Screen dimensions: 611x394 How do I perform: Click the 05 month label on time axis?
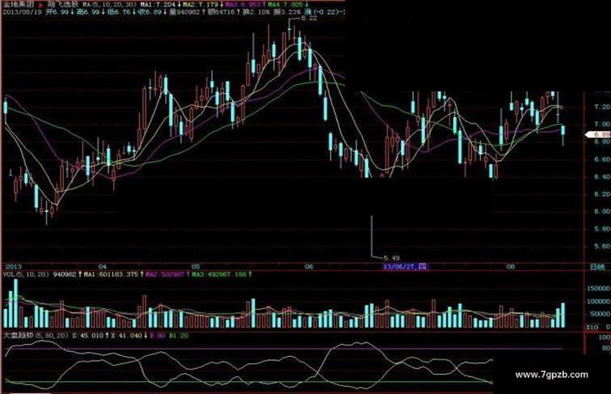[x=196, y=267]
